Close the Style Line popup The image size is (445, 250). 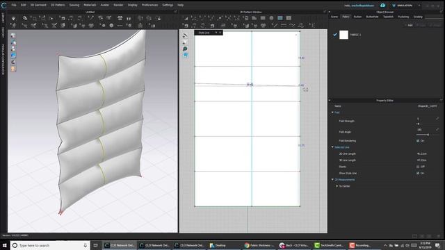click(x=220, y=33)
